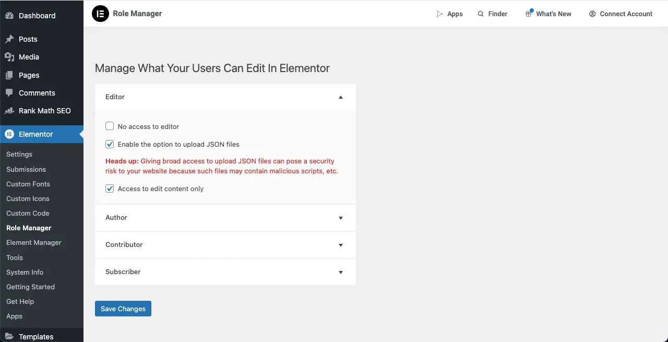The height and width of the screenshot is (342, 668).
Task: Open Get Help submenu link
Action: click(20, 301)
